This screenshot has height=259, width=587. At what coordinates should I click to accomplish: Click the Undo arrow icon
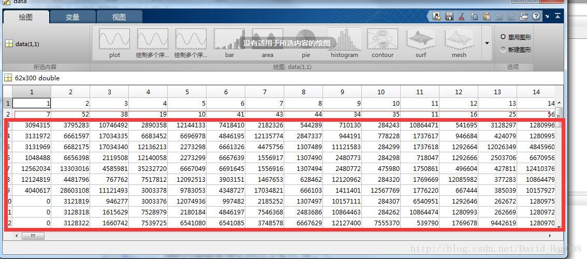point(499,17)
